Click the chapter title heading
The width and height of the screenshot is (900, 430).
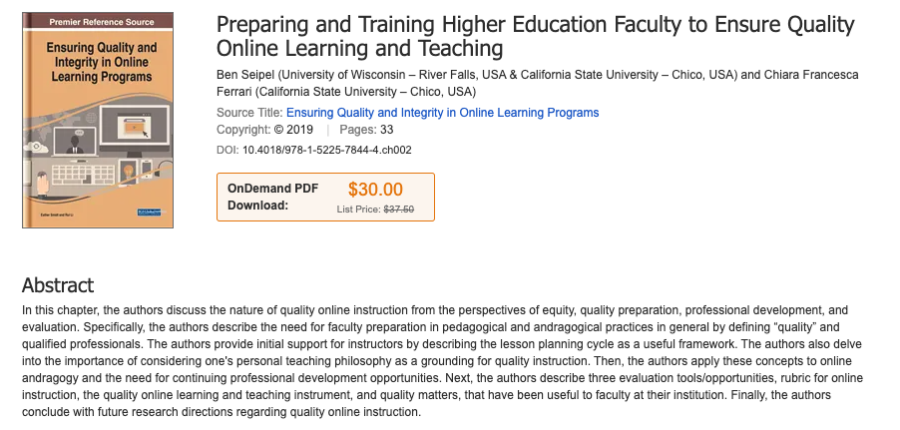535,37
